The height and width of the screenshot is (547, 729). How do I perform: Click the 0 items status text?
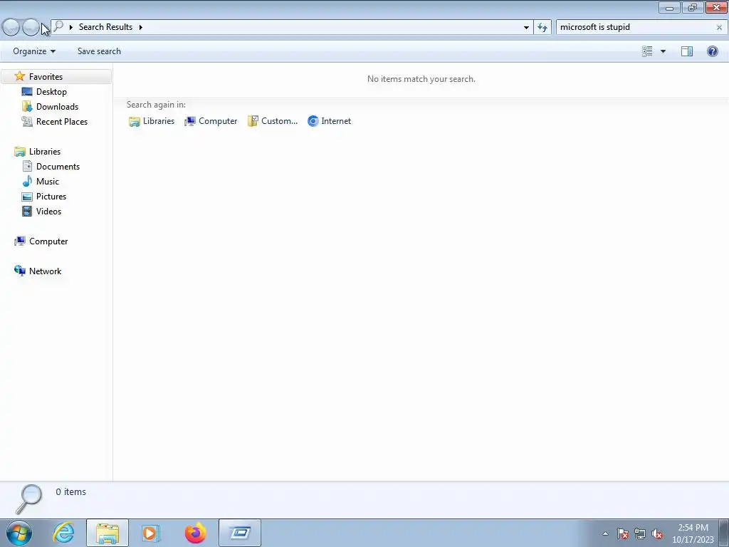tap(70, 491)
